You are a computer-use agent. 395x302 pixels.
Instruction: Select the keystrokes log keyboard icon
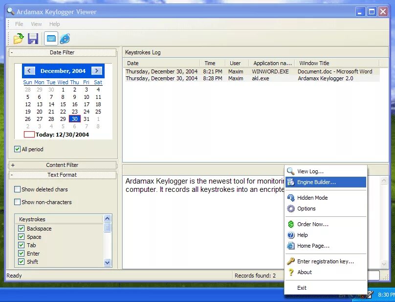51,39
